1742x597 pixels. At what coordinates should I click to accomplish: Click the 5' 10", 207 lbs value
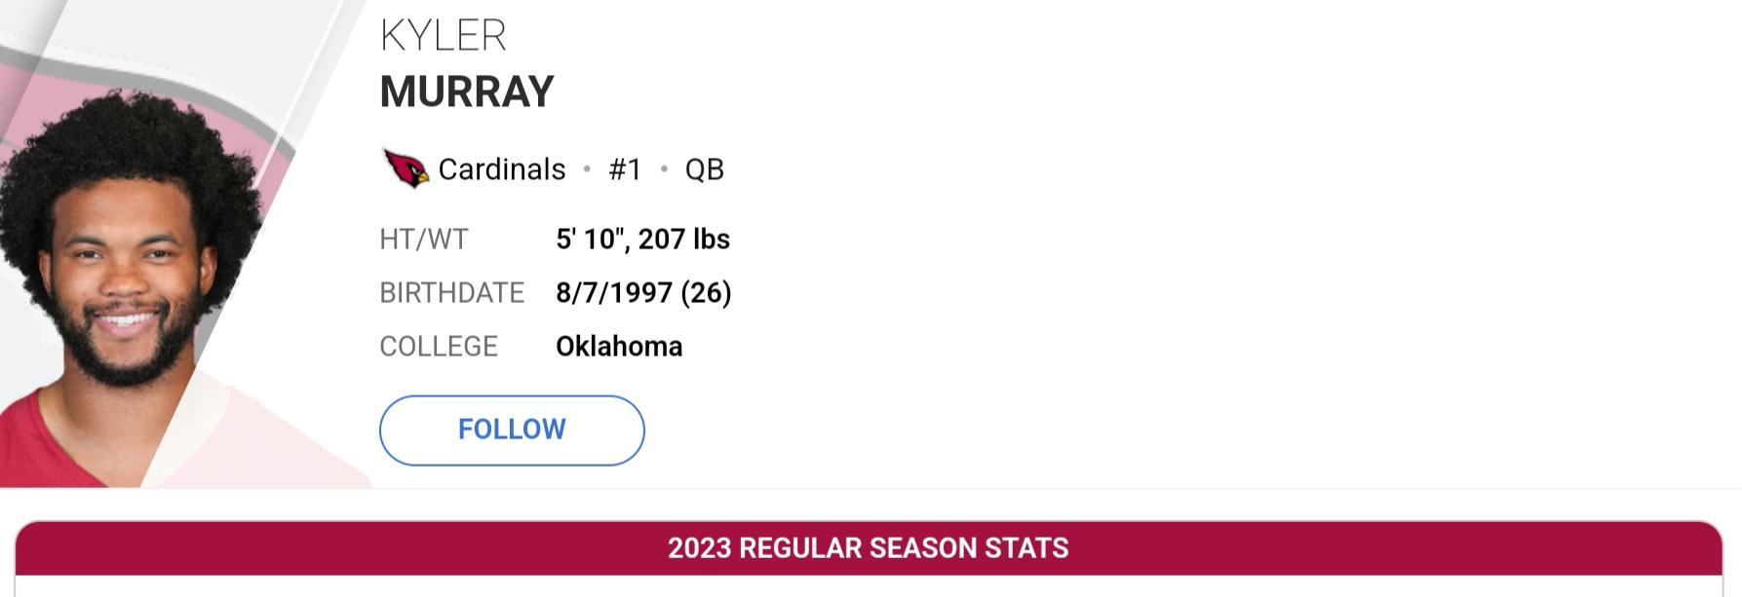(642, 239)
